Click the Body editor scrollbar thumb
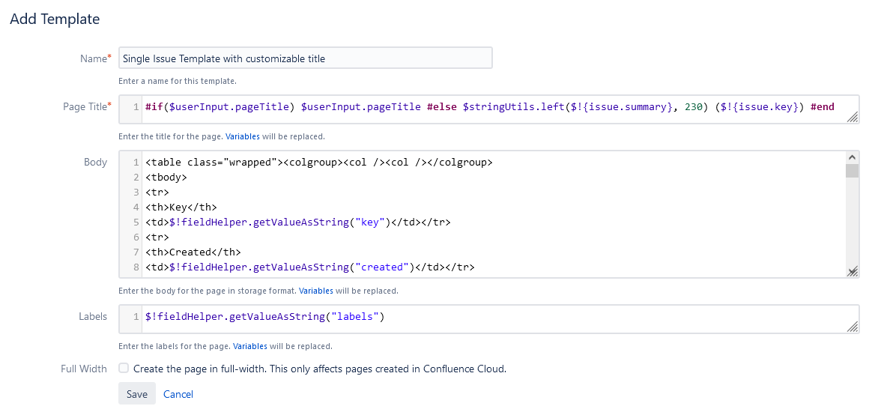Viewport: 869px width, 418px height. pyautogui.click(x=852, y=171)
